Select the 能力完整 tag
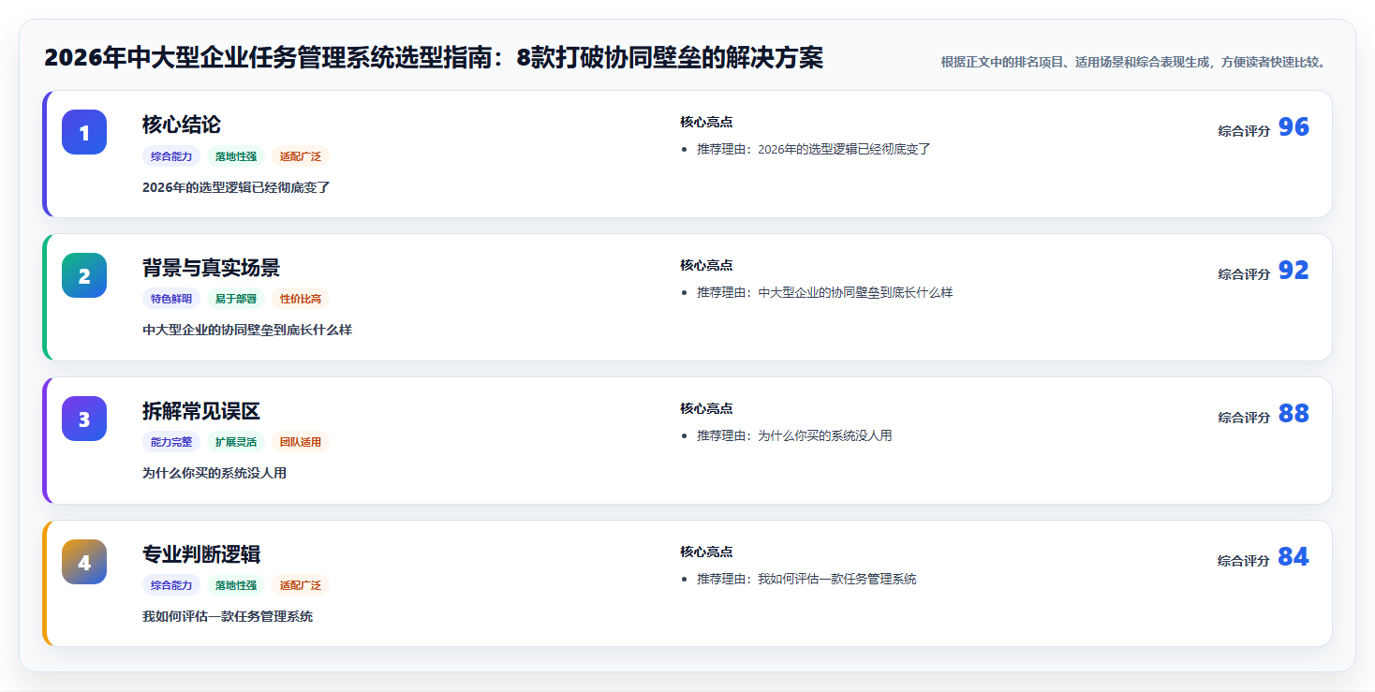1375x692 pixels. tap(171, 442)
